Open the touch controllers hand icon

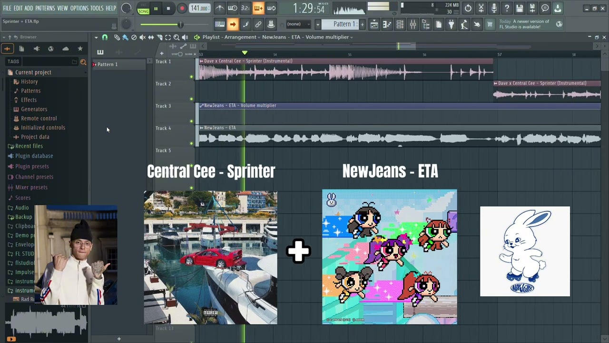pyautogui.click(x=477, y=24)
